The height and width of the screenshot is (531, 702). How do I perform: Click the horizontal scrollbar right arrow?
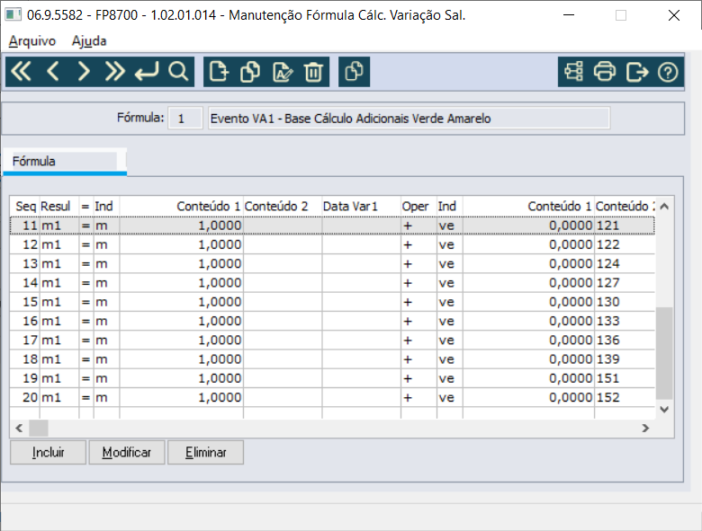(645, 429)
